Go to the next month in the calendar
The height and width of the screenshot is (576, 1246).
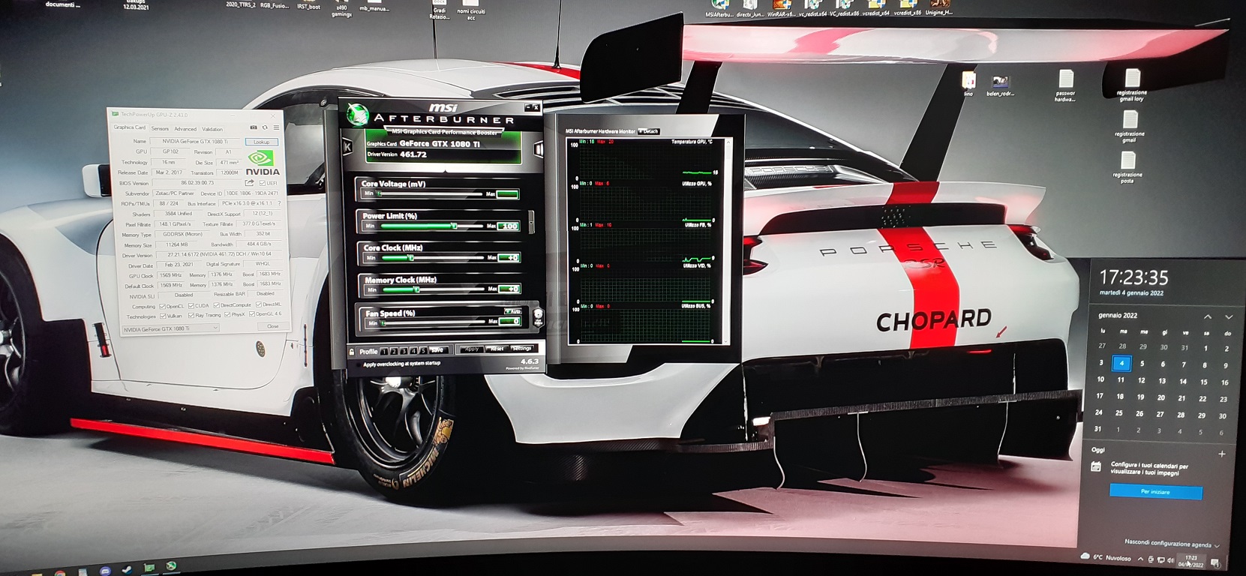pyautogui.click(x=1228, y=316)
